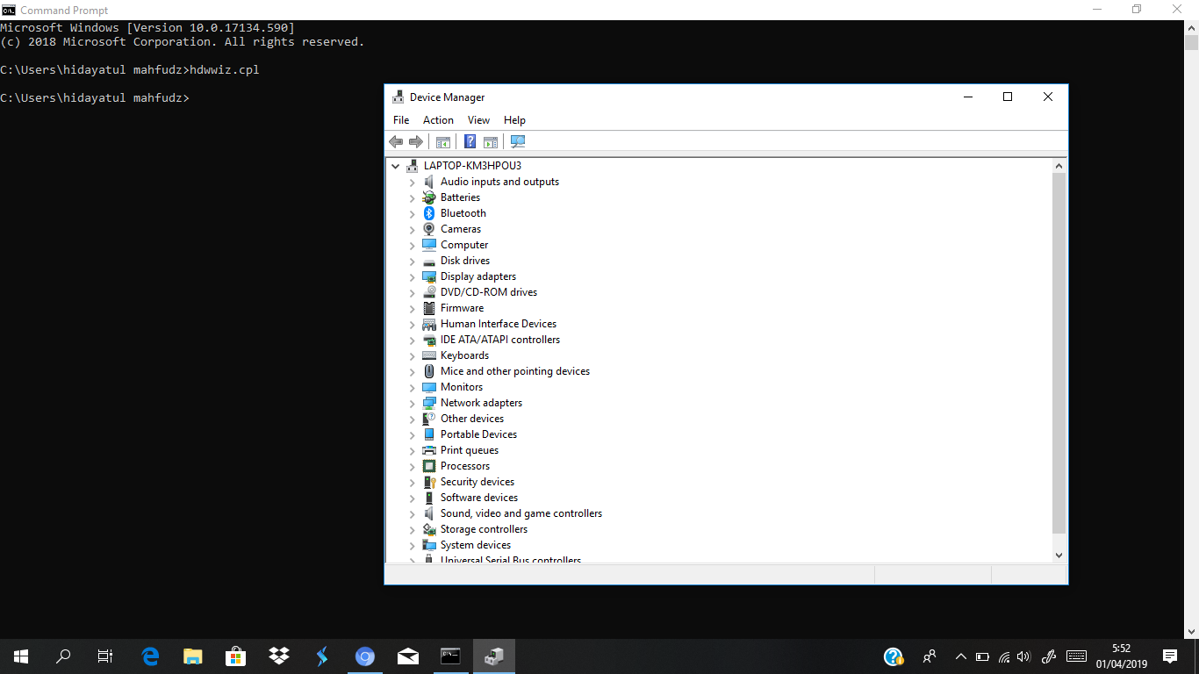Expand Mice and other pointing devices
1199x674 pixels.
[x=413, y=372]
